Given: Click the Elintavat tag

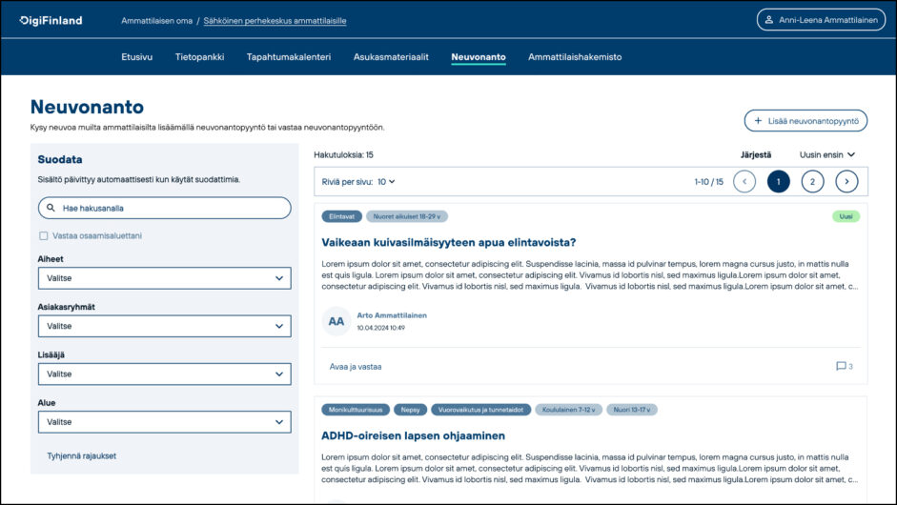Looking at the screenshot, I should click(x=341, y=216).
